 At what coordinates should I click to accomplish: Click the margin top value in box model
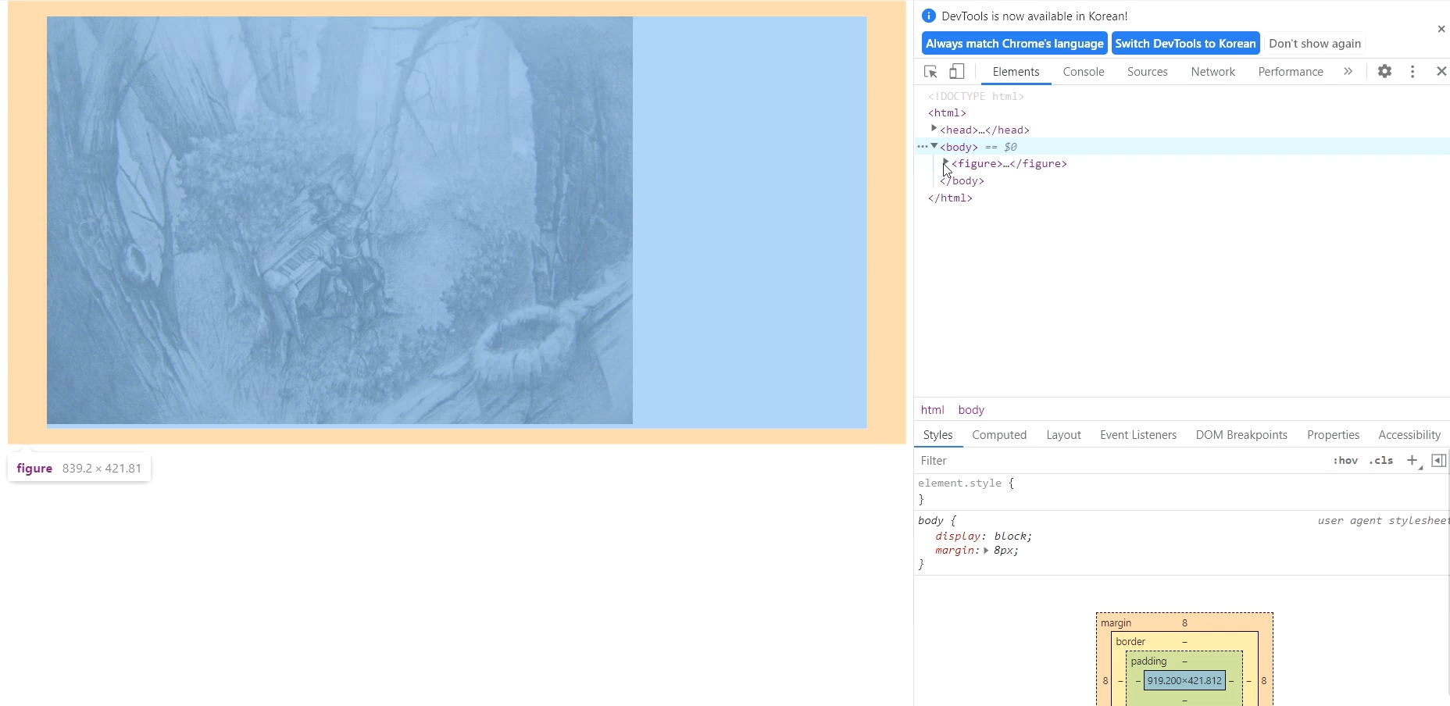click(x=1184, y=623)
